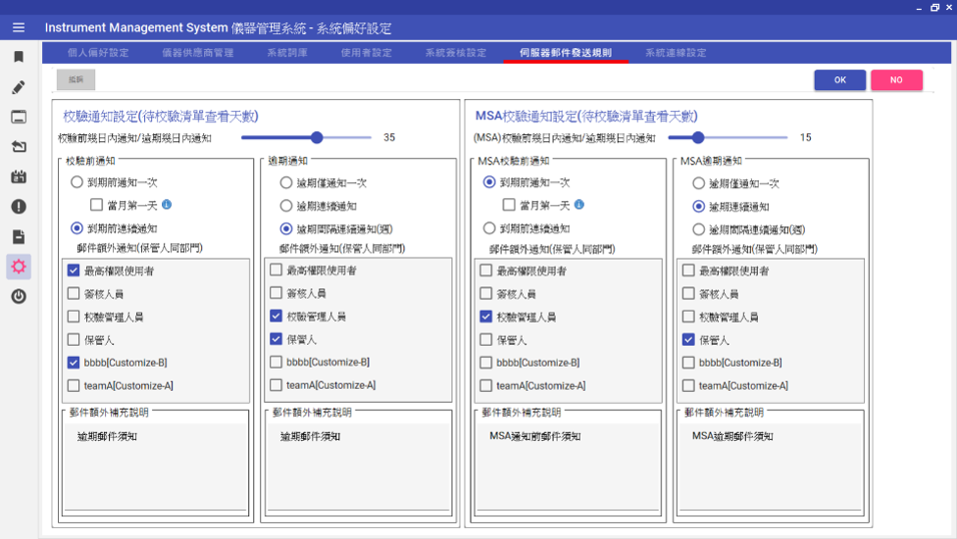Select 到期前通知一次 radio in 校驗前通知
Viewport: 957px width, 539px height.
pyautogui.click(x=76, y=182)
